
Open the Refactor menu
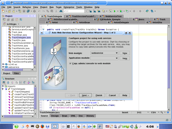click(x=27, y=7)
